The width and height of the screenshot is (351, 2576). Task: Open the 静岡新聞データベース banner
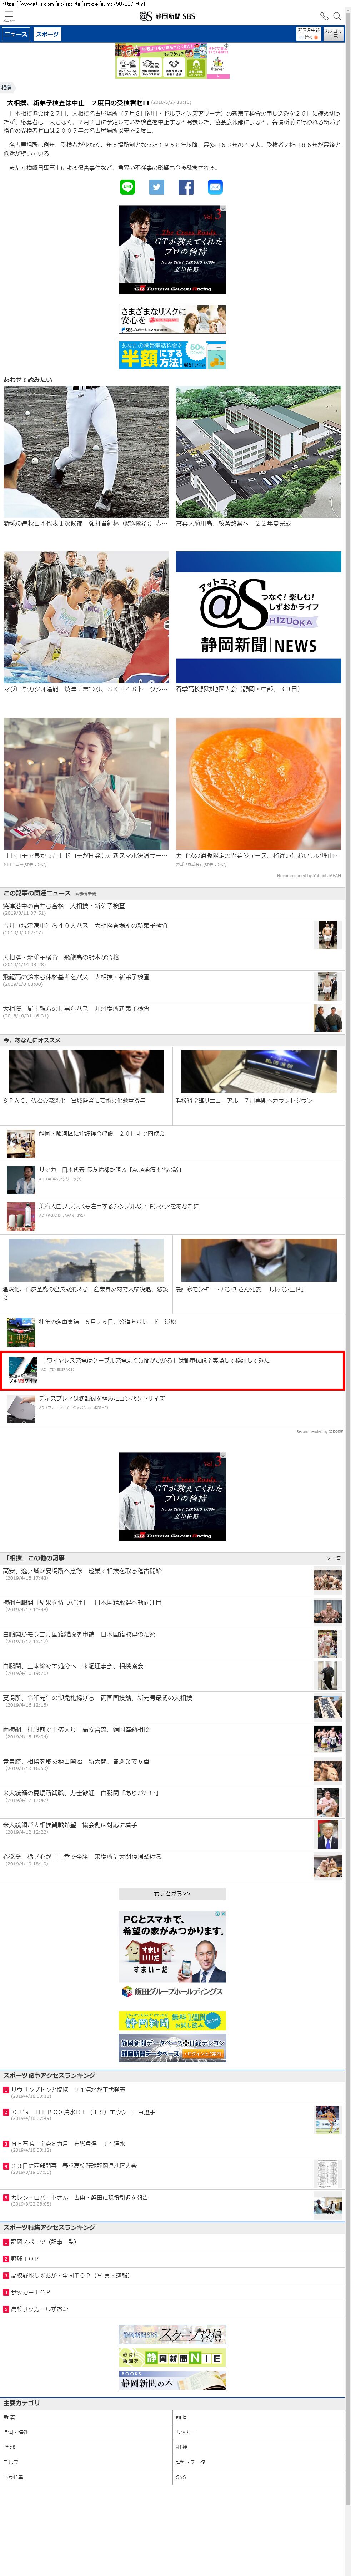172,2048
